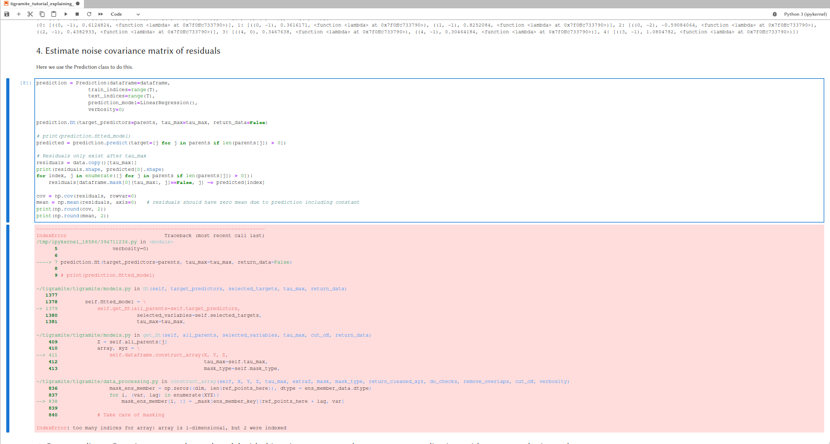The image size is (830, 444).
Task: Place cursor in the prediction.fit code line
Action: tap(152, 122)
